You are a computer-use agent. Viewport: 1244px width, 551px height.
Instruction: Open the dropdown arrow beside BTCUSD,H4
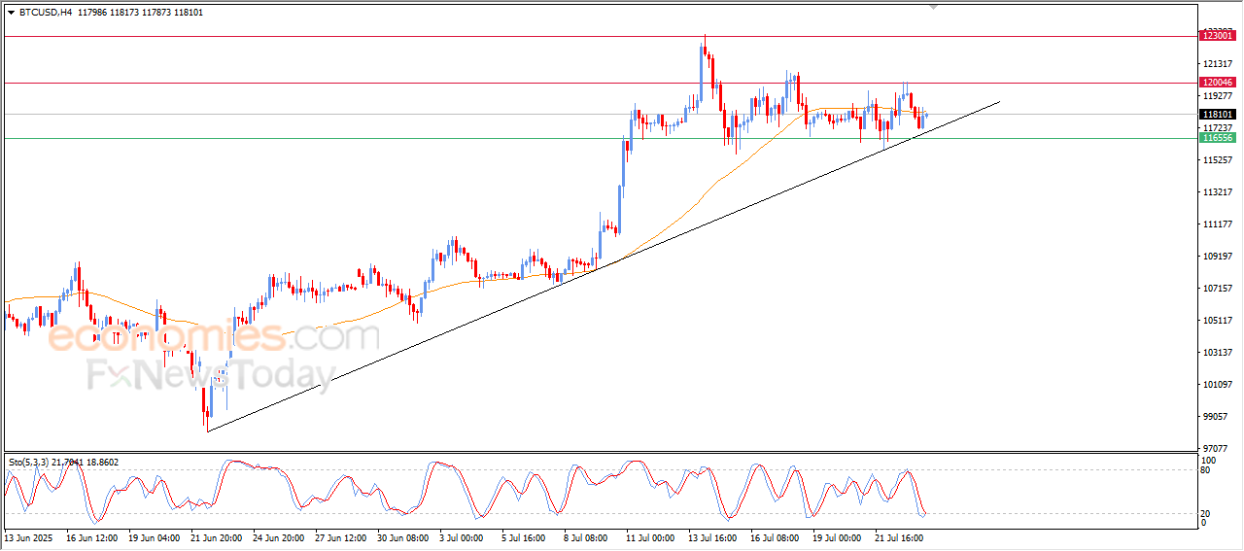click(x=11, y=13)
